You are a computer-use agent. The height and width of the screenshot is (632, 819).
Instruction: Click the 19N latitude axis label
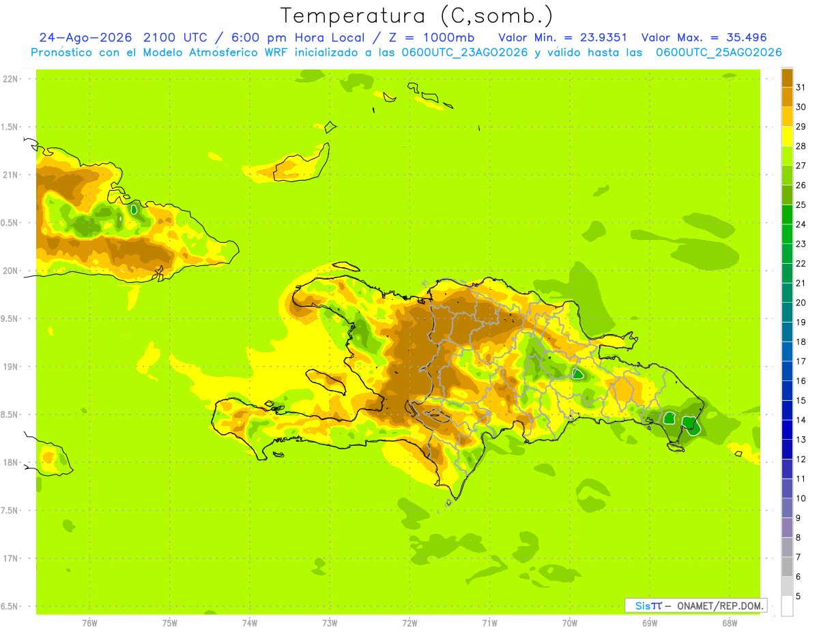11,367
